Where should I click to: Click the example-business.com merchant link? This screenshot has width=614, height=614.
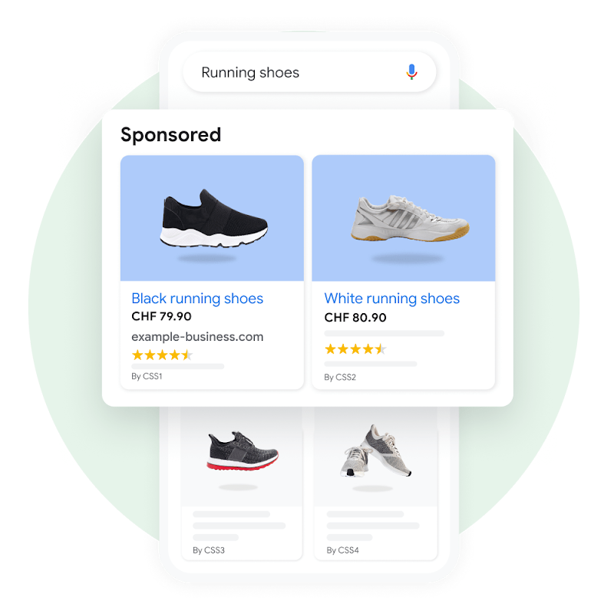pos(197,337)
